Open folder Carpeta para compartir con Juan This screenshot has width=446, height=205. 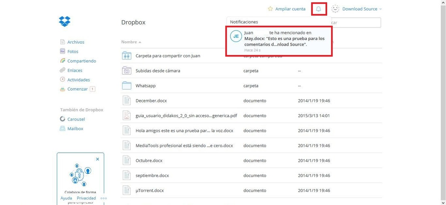point(168,56)
